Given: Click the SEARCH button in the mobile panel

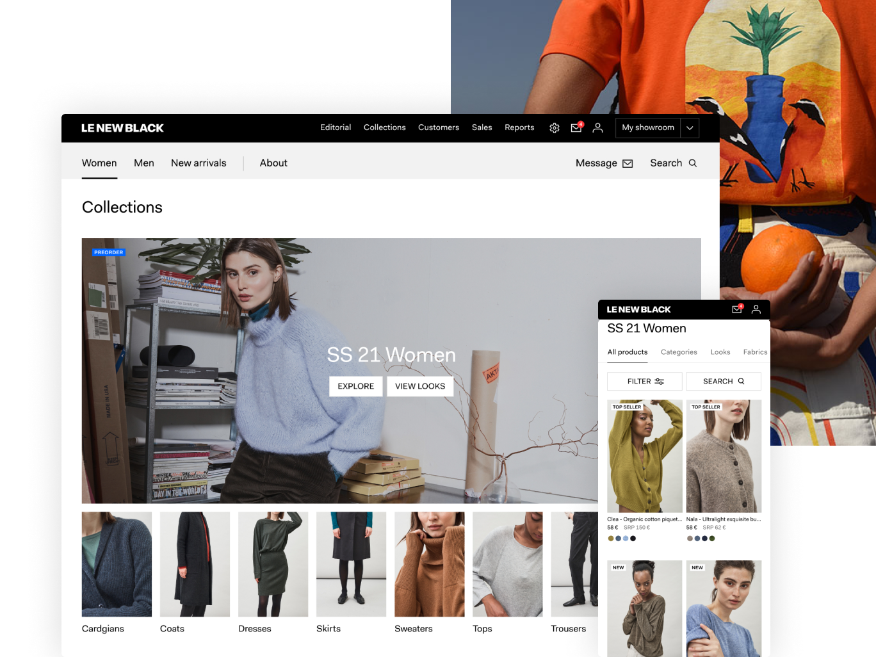Looking at the screenshot, I should (724, 381).
